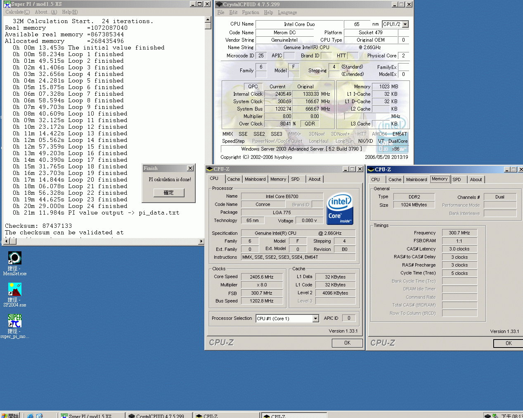Screen dimensions: 523x418
Task: Click OK in the CPU-Z window showing the Memory tab
Action: point(509,343)
